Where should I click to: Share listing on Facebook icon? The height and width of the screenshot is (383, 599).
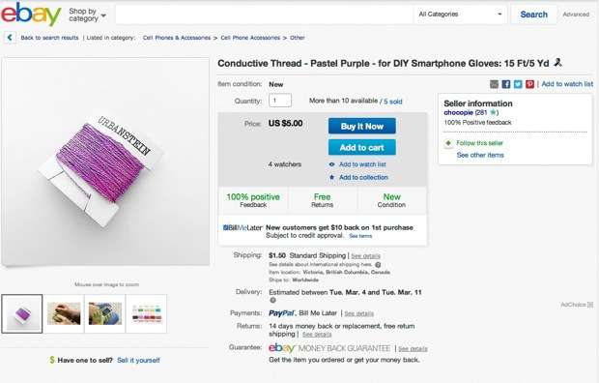pos(506,84)
